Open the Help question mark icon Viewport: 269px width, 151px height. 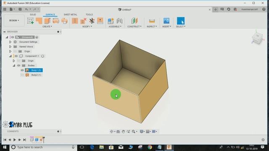pos(264,9)
